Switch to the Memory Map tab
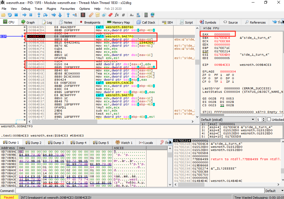The height and width of the screenshot is (199, 284). [x=118, y=22]
